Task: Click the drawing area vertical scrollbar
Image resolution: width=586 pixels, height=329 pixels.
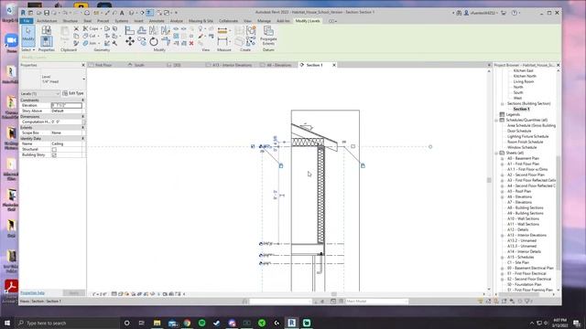Action: tap(489, 180)
